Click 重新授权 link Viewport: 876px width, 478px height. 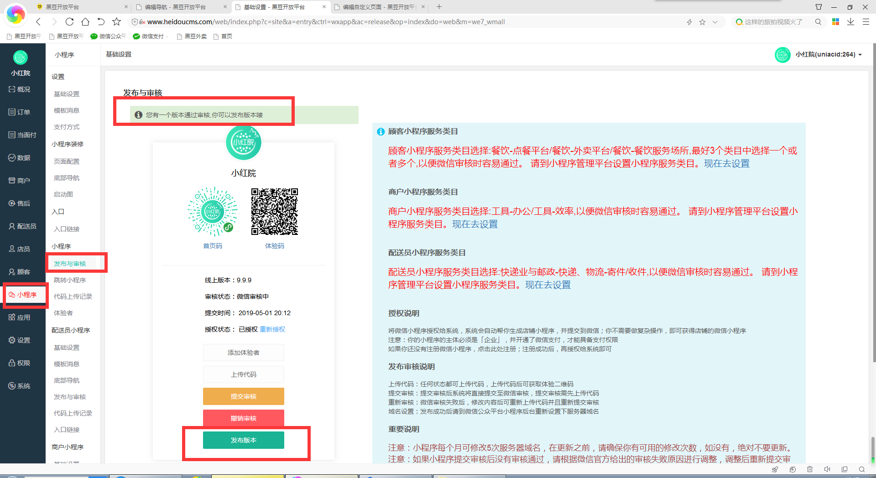click(272, 329)
